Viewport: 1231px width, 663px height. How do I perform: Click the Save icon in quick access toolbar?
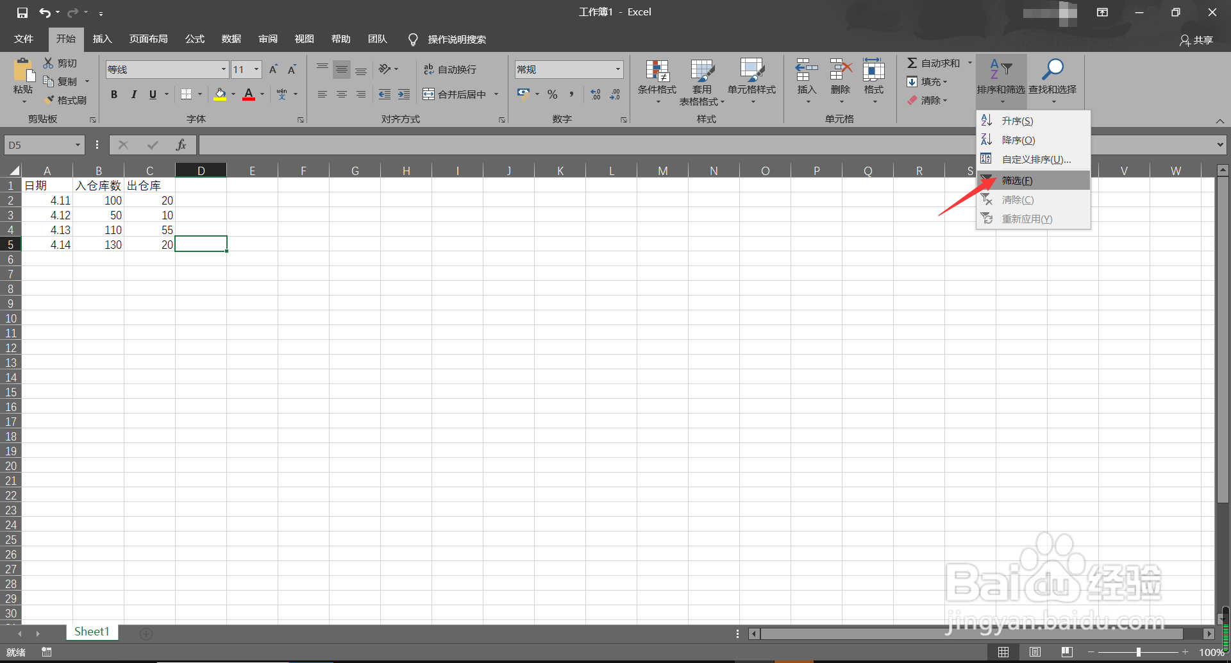pyautogui.click(x=22, y=13)
